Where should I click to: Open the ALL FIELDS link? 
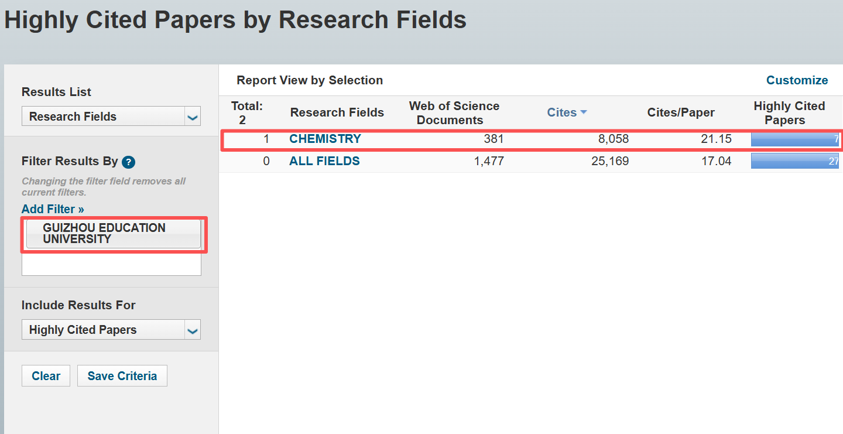point(324,161)
